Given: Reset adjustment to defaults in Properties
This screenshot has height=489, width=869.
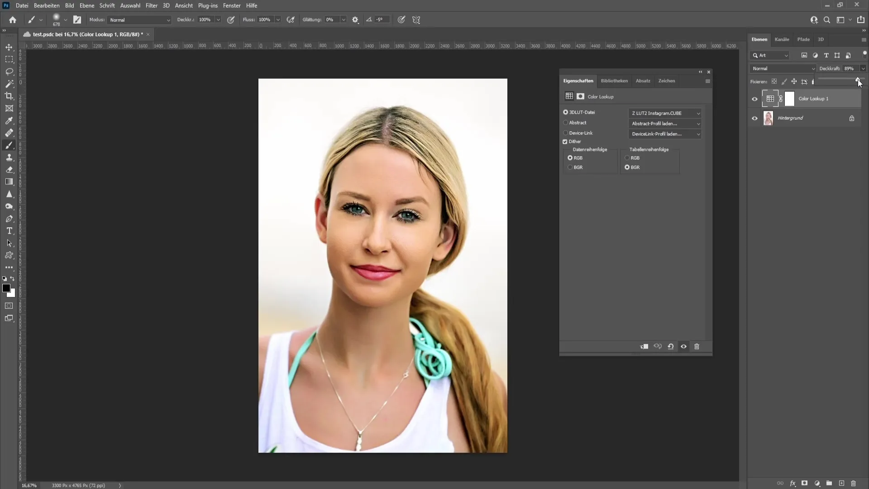Looking at the screenshot, I should [671, 346].
